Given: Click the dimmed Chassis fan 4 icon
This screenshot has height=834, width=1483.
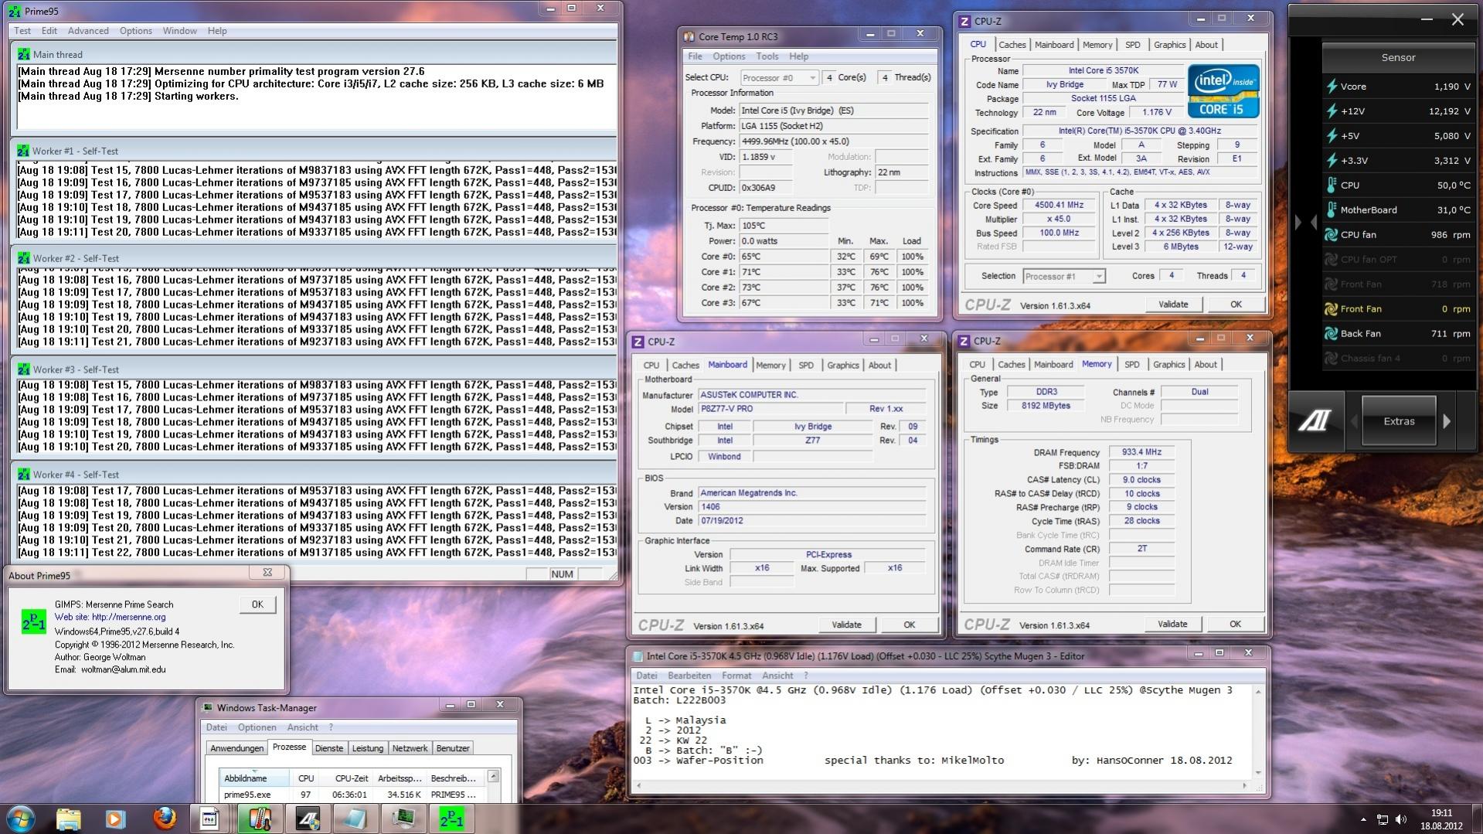Looking at the screenshot, I should click(1332, 359).
